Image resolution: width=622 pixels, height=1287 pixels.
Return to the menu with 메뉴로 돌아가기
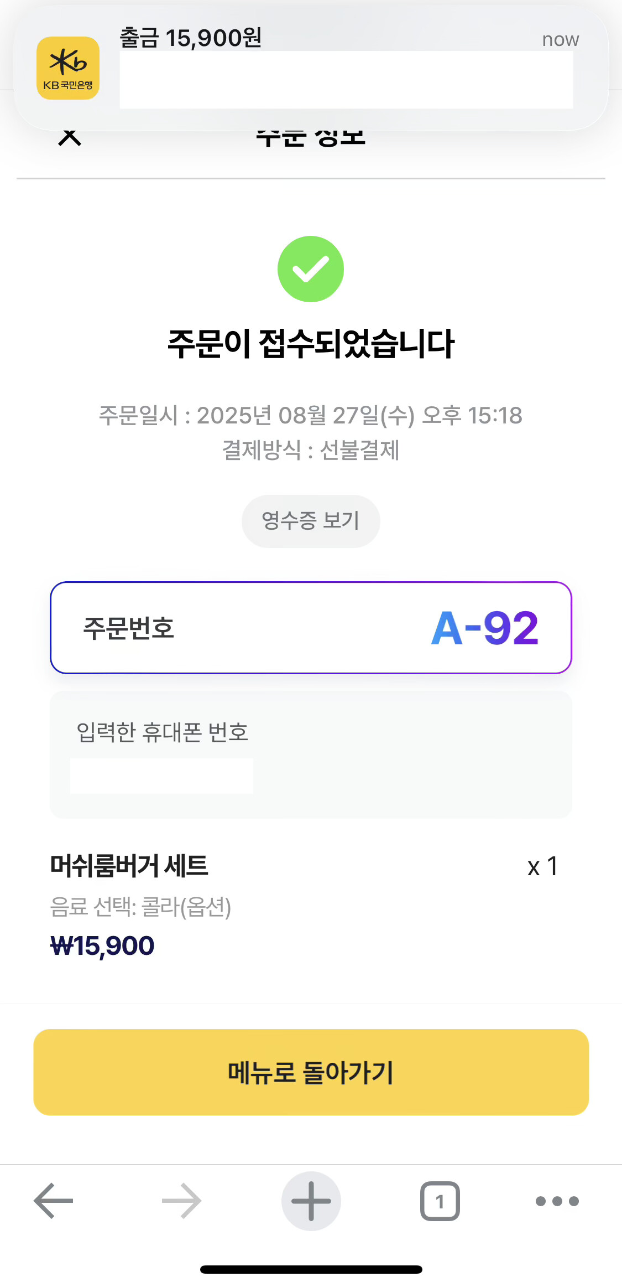(x=311, y=1072)
